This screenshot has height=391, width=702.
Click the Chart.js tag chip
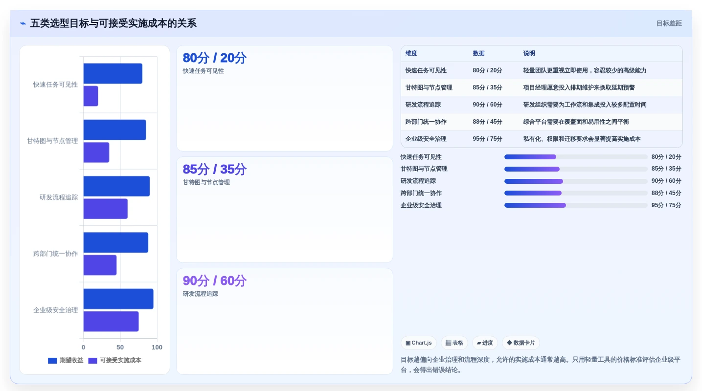click(418, 343)
